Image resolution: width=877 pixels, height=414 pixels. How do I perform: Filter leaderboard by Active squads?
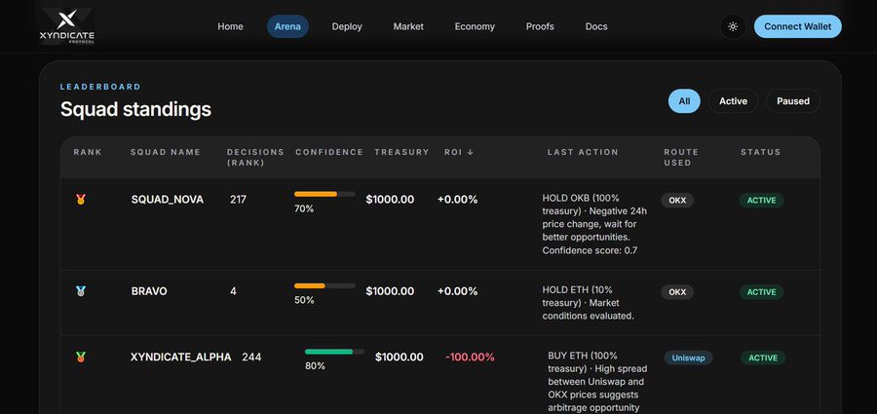coord(733,101)
